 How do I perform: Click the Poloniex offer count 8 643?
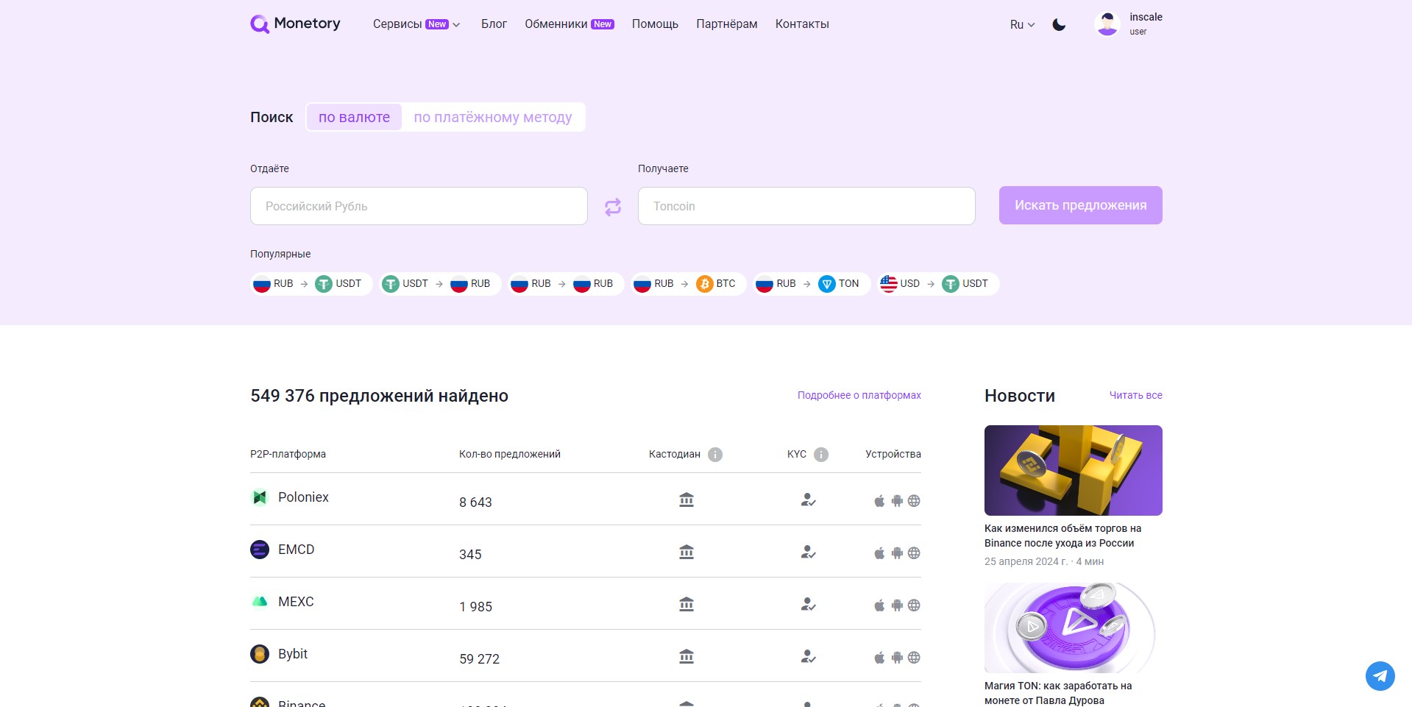click(475, 502)
